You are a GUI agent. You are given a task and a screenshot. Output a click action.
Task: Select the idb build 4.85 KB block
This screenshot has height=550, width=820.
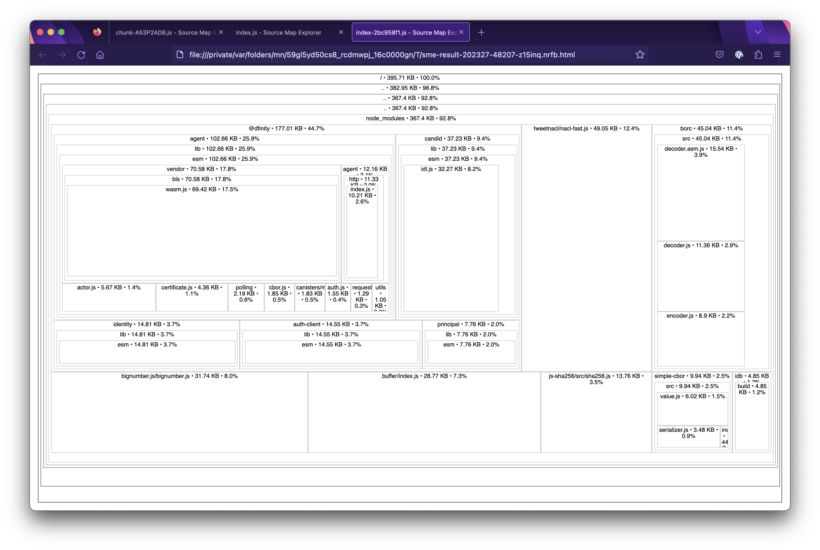[x=752, y=416]
